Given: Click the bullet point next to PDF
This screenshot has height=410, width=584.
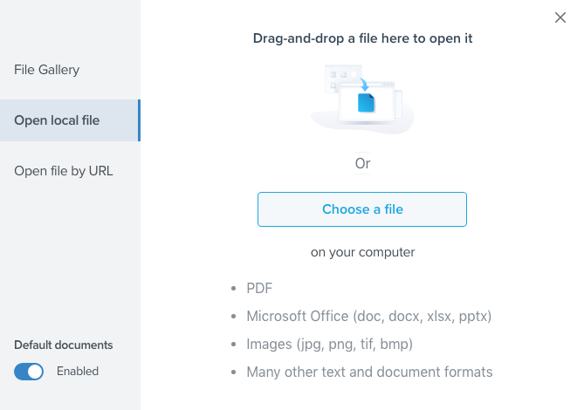Looking at the screenshot, I should pos(233,288).
